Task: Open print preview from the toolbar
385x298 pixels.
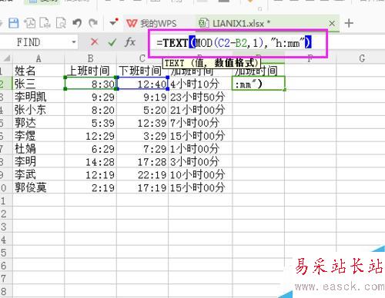Action: point(61,23)
